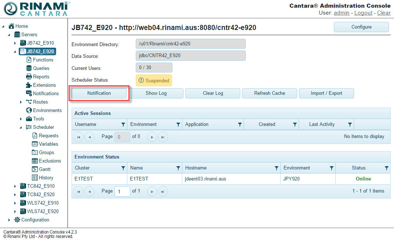Click the Extensions puzzle piece icon
The height and width of the screenshot is (246, 394).
coord(29,85)
